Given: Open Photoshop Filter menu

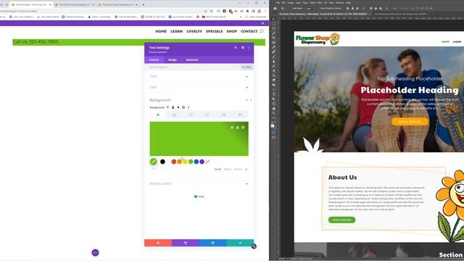Looking at the screenshot, I should [x=320, y=3].
